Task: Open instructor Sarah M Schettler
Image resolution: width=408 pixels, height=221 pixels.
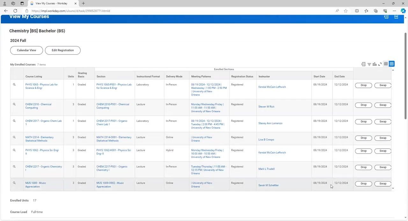Action: pos(268,185)
